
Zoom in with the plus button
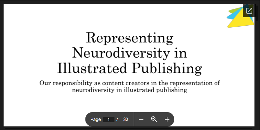tap(167, 119)
